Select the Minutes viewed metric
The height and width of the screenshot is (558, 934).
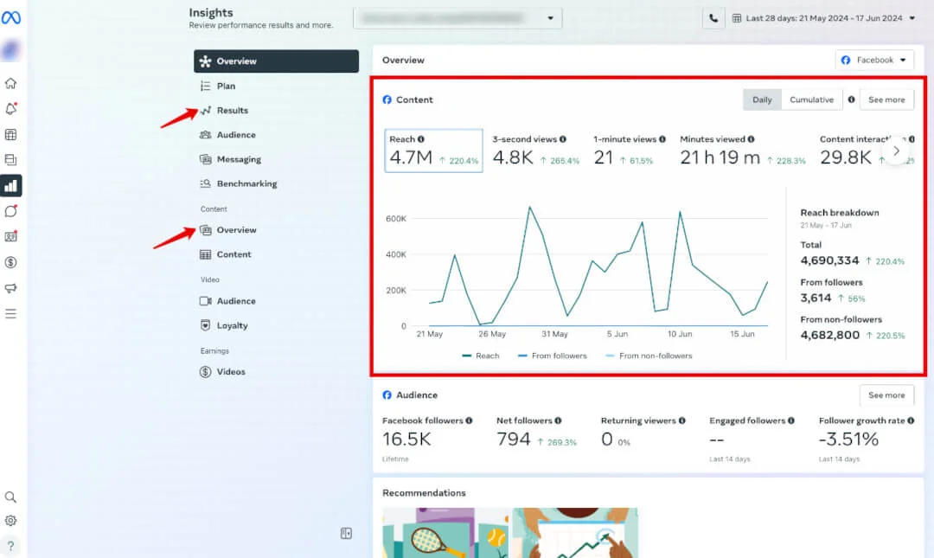click(x=743, y=151)
